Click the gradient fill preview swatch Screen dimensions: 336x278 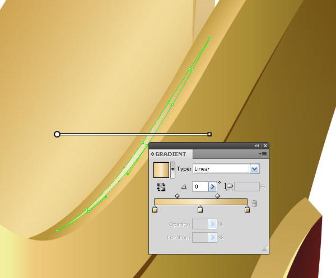point(161,170)
